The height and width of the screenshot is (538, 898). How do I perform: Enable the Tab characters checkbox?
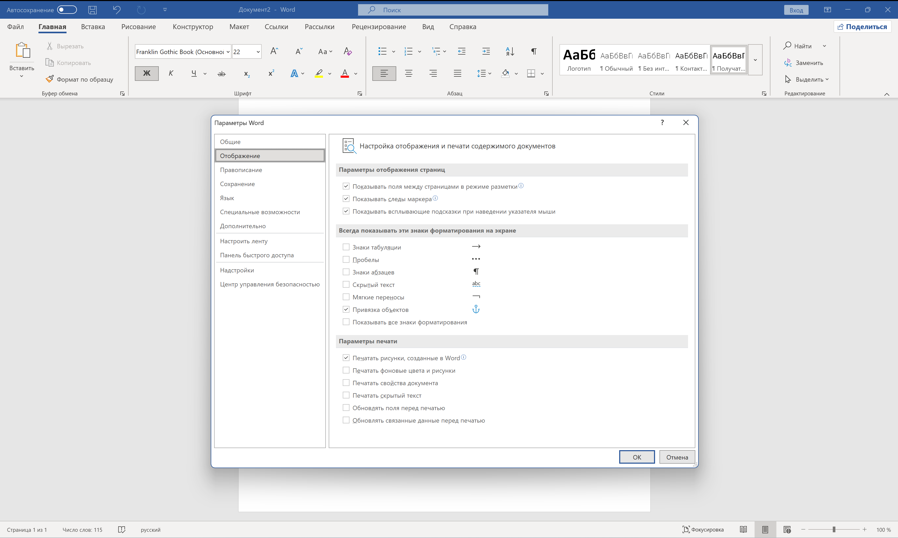pos(346,247)
